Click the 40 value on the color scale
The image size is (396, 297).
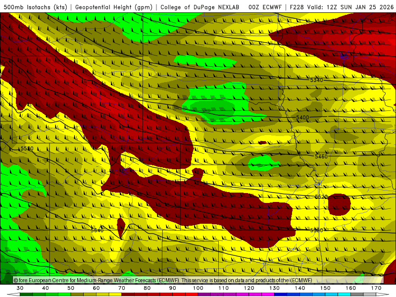pos(45,288)
